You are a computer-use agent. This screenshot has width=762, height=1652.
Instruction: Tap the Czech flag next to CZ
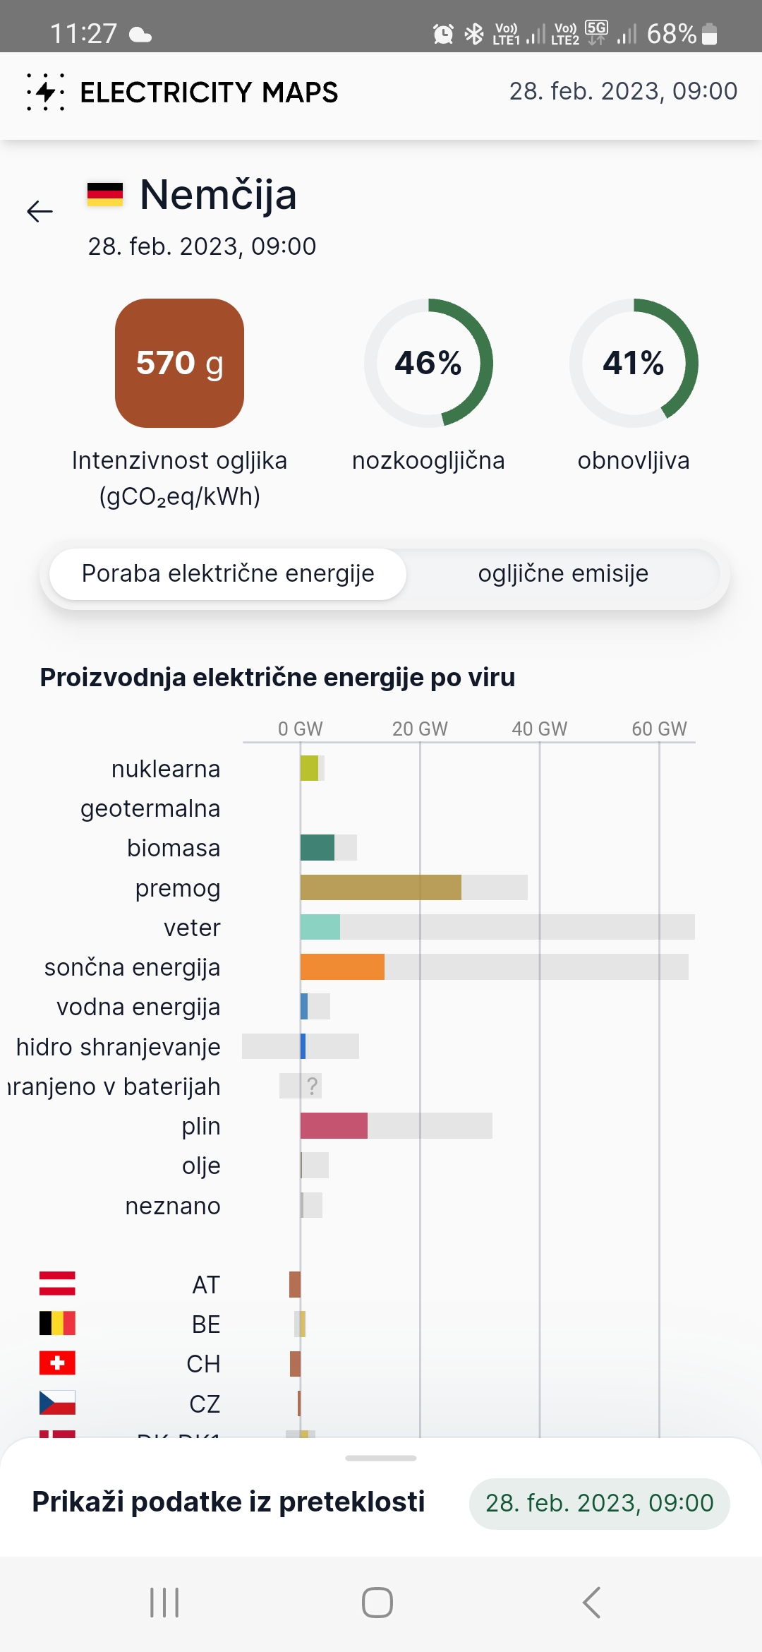[57, 1403]
